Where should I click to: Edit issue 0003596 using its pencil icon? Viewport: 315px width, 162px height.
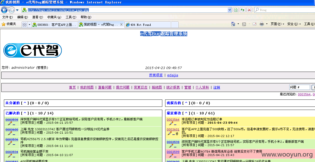click(x=10, y=143)
